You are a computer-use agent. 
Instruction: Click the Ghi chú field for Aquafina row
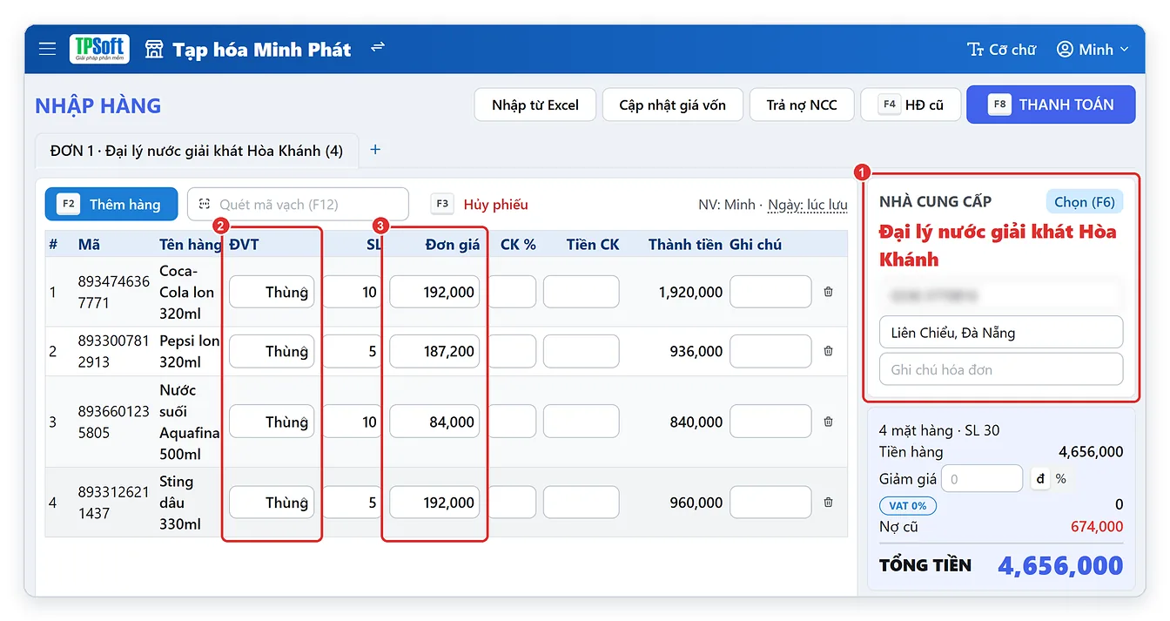point(770,422)
